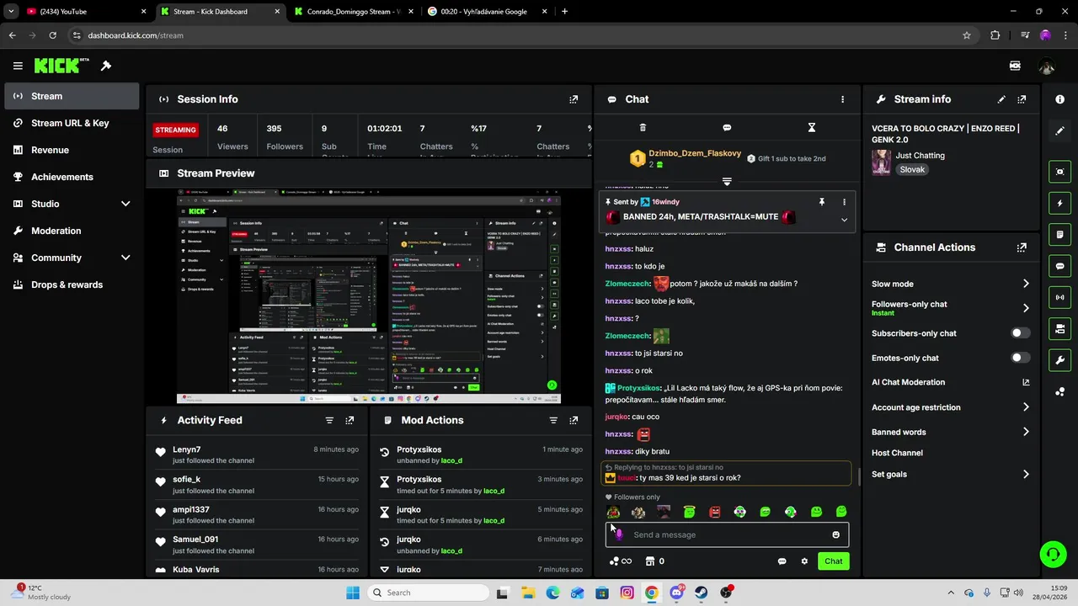Open Account age restriction arrow
The image size is (1078, 606).
pos(1026,407)
